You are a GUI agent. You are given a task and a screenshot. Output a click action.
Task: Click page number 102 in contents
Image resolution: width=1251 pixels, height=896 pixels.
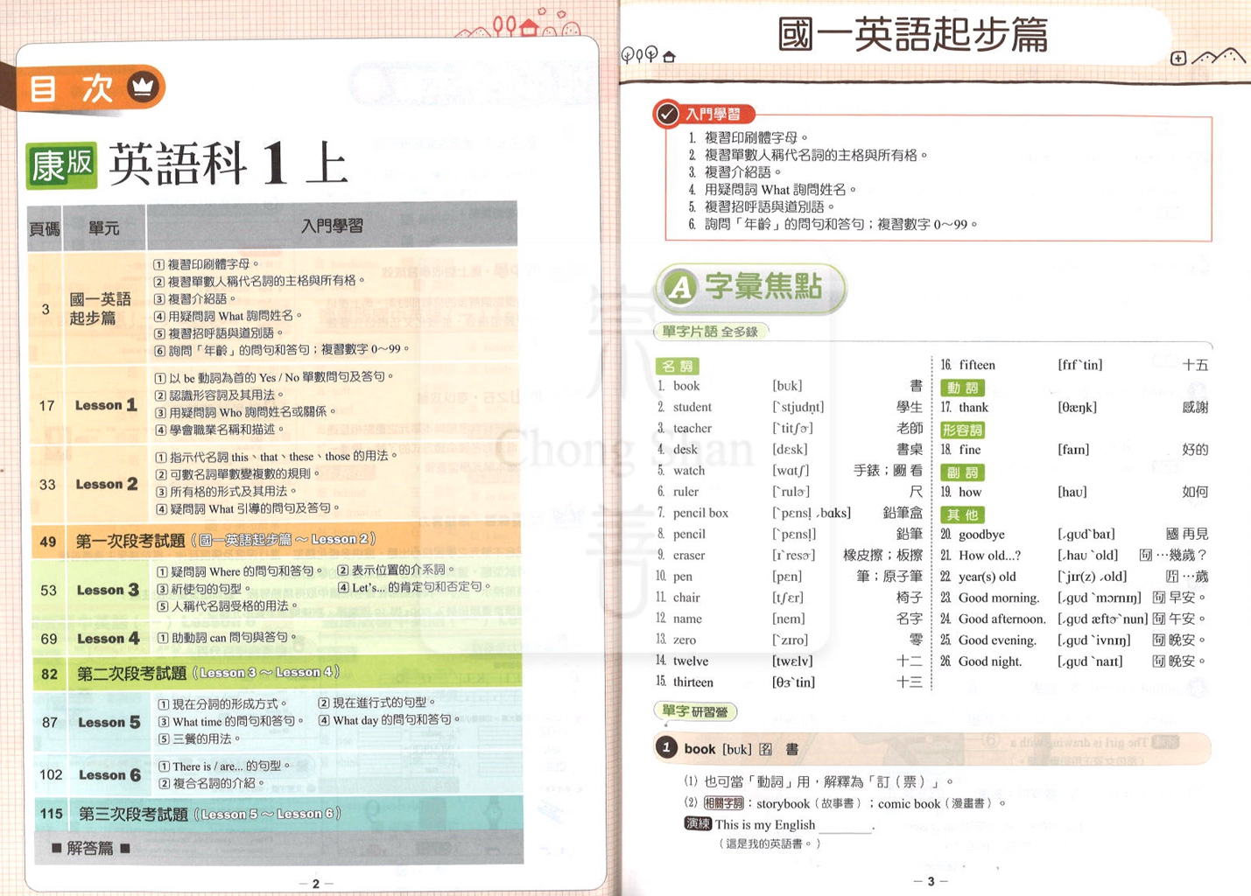pyautogui.click(x=52, y=775)
